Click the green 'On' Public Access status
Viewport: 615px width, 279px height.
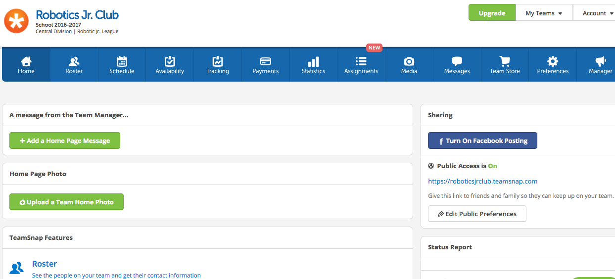tap(492, 166)
